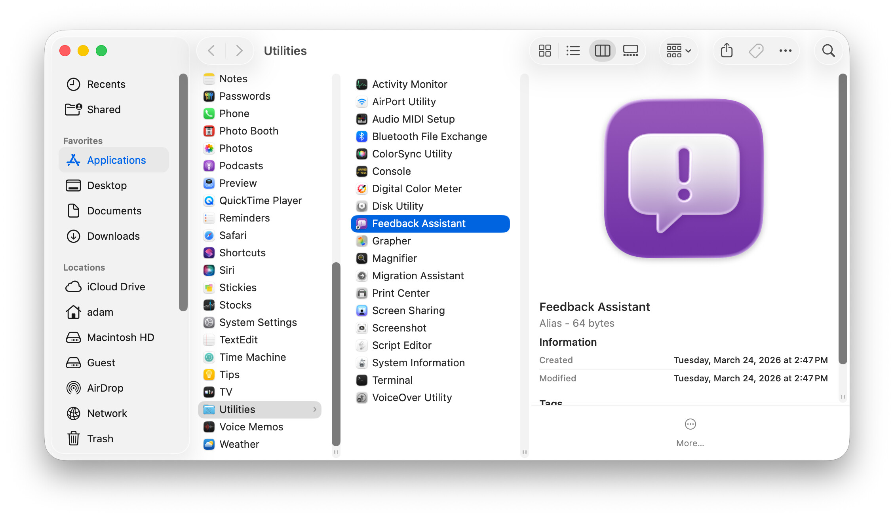Click the preview pane vertical scrollbar
Image resolution: width=894 pixels, height=519 pixels.
843,218
